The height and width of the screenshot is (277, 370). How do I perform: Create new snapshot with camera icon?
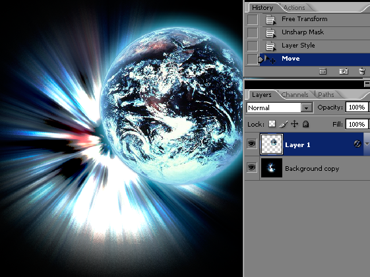344,71
